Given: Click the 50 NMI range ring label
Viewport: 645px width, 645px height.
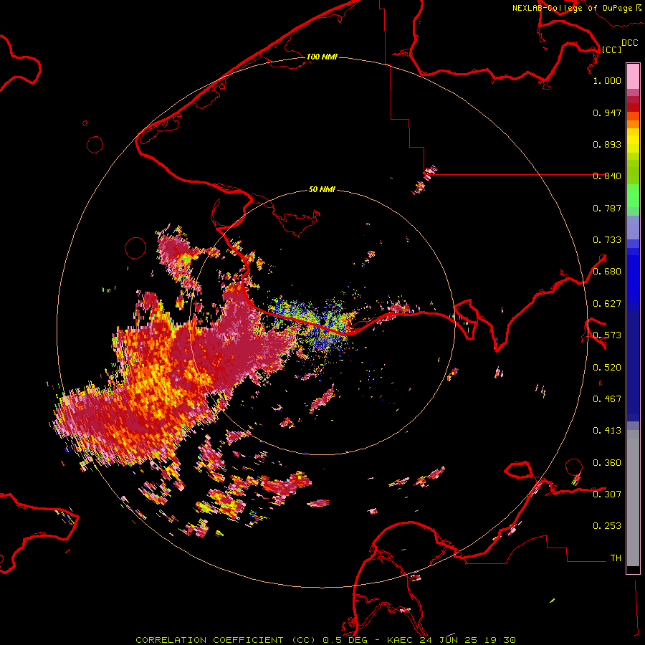Looking at the screenshot, I should point(322,189).
